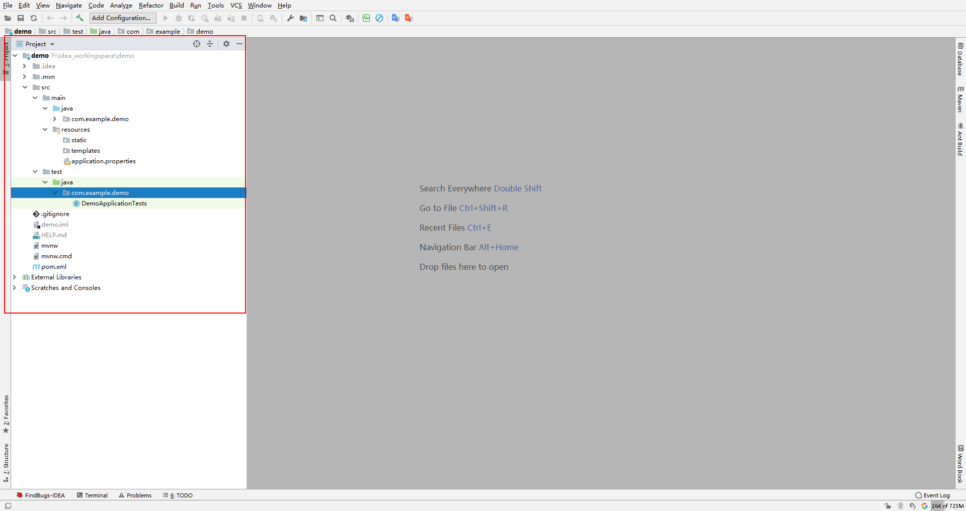Collapse the resources folder
Screen dimensions: 966x511
(x=45, y=130)
